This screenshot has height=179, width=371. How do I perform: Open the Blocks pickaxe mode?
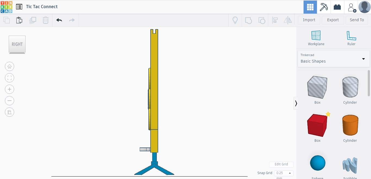click(x=324, y=7)
